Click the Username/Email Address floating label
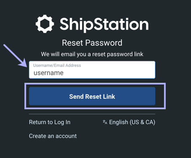Screen dimensions: 191x158 [57, 66]
